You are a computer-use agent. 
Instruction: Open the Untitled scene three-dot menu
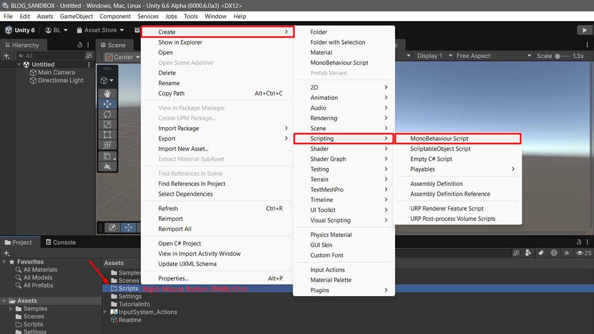tap(89, 64)
